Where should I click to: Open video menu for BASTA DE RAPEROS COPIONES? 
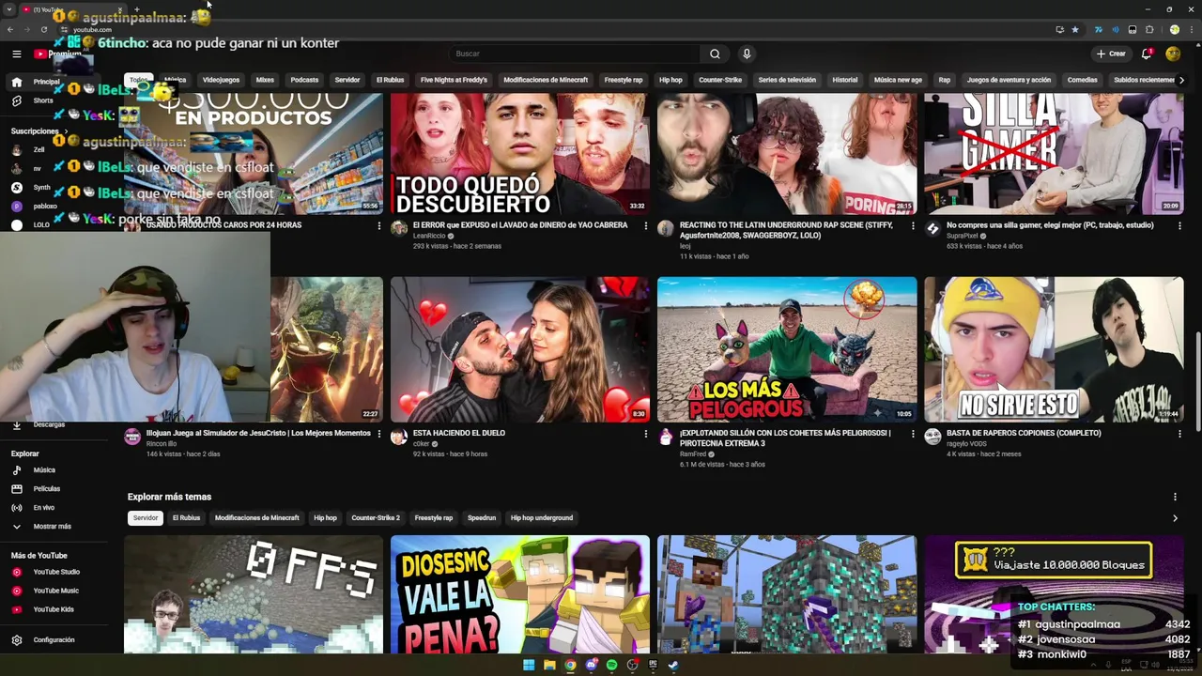click(x=1179, y=434)
